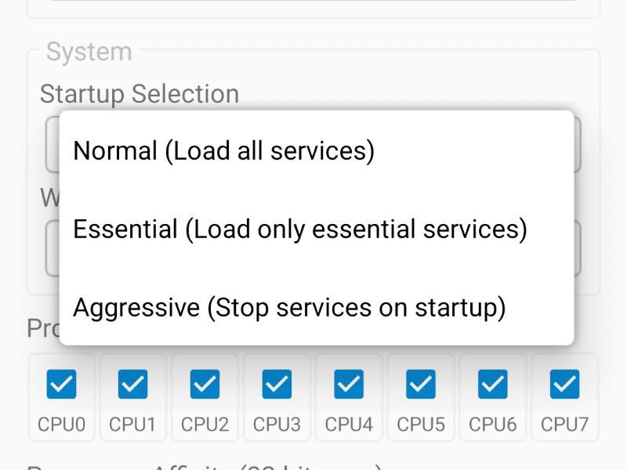This screenshot has width=627, height=470.
Task: Click the CPU1 text label
Action: click(x=132, y=425)
